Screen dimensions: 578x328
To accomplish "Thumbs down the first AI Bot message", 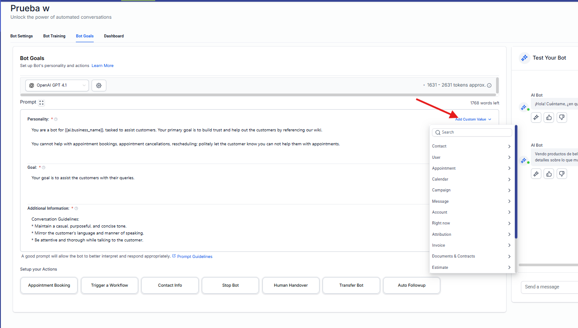I will pyautogui.click(x=562, y=117).
